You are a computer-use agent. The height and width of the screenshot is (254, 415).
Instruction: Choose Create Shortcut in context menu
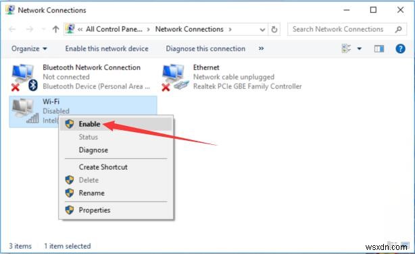point(116,167)
